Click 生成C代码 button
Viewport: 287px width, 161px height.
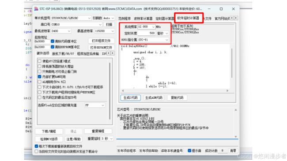pos(131,97)
